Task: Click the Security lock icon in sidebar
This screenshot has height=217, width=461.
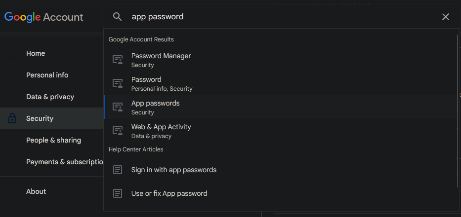Action: tap(13, 118)
